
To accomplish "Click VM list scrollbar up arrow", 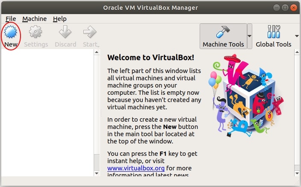I will click(97, 52).
